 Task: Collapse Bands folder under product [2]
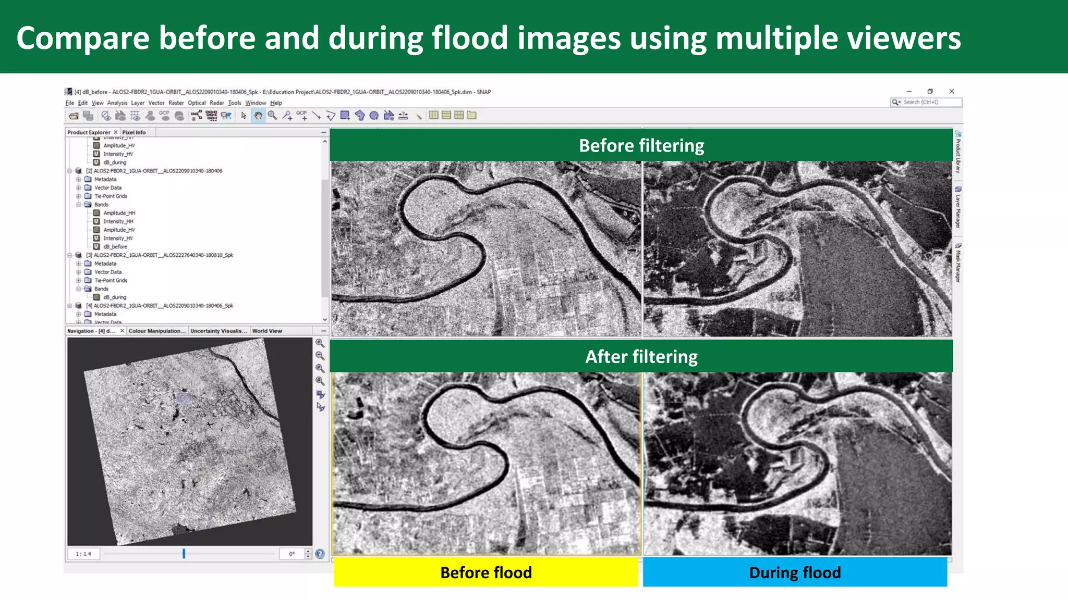tap(79, 205)
